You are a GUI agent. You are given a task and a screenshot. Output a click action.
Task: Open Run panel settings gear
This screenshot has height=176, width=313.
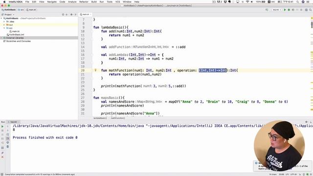pyautogui.click(x=307, y=122)
